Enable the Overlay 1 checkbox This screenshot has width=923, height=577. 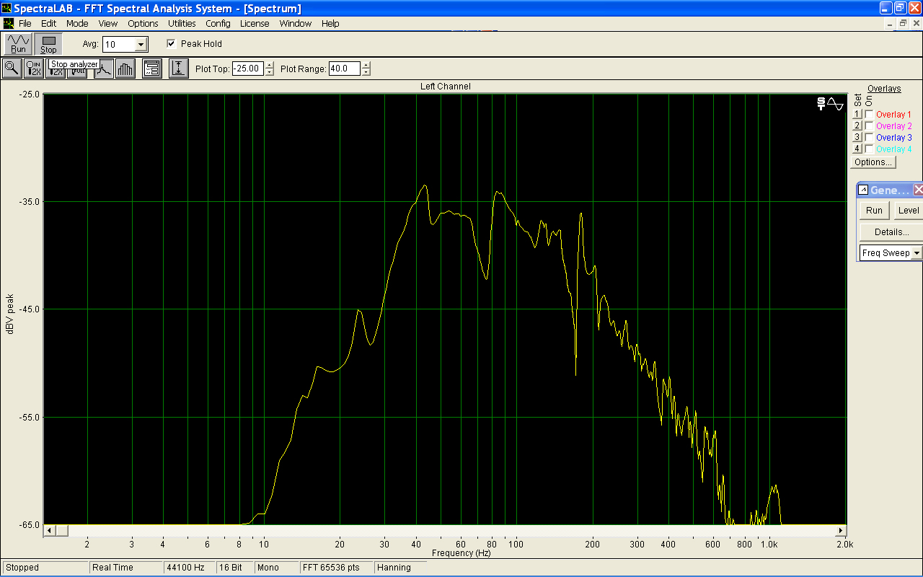[869, 115]
